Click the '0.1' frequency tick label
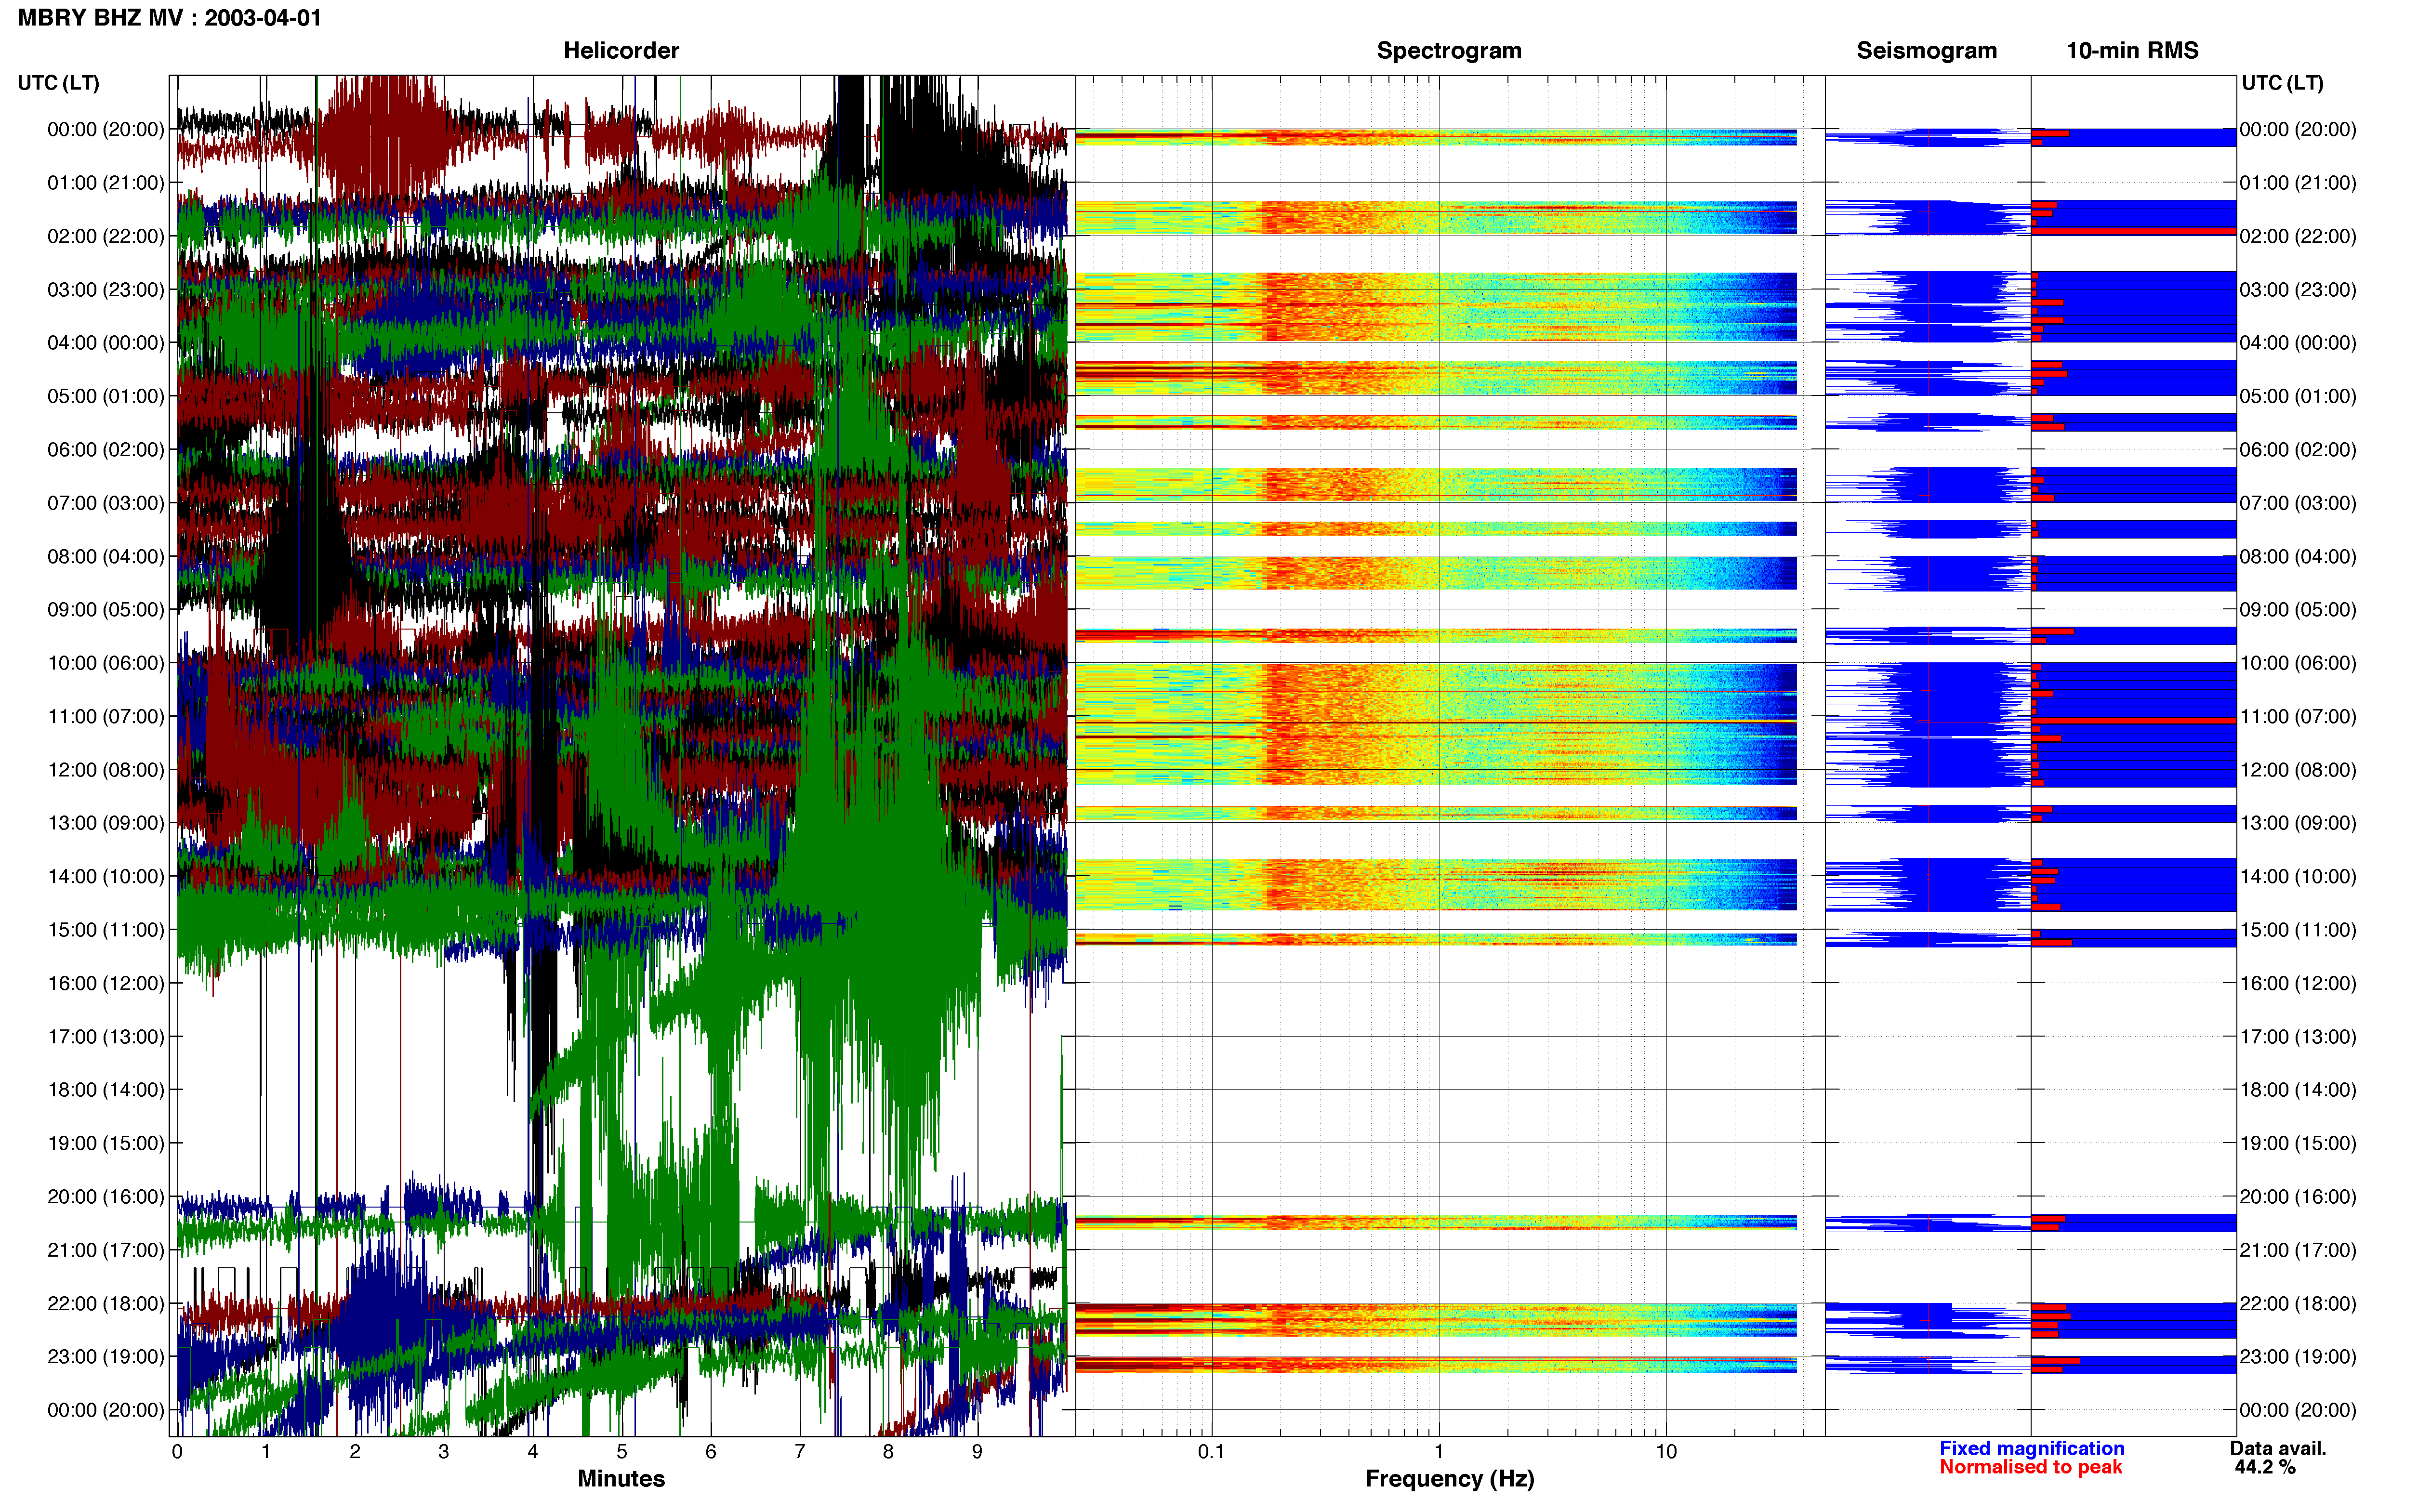Screen dimensions: 2418x1512 [1211, 1451]
